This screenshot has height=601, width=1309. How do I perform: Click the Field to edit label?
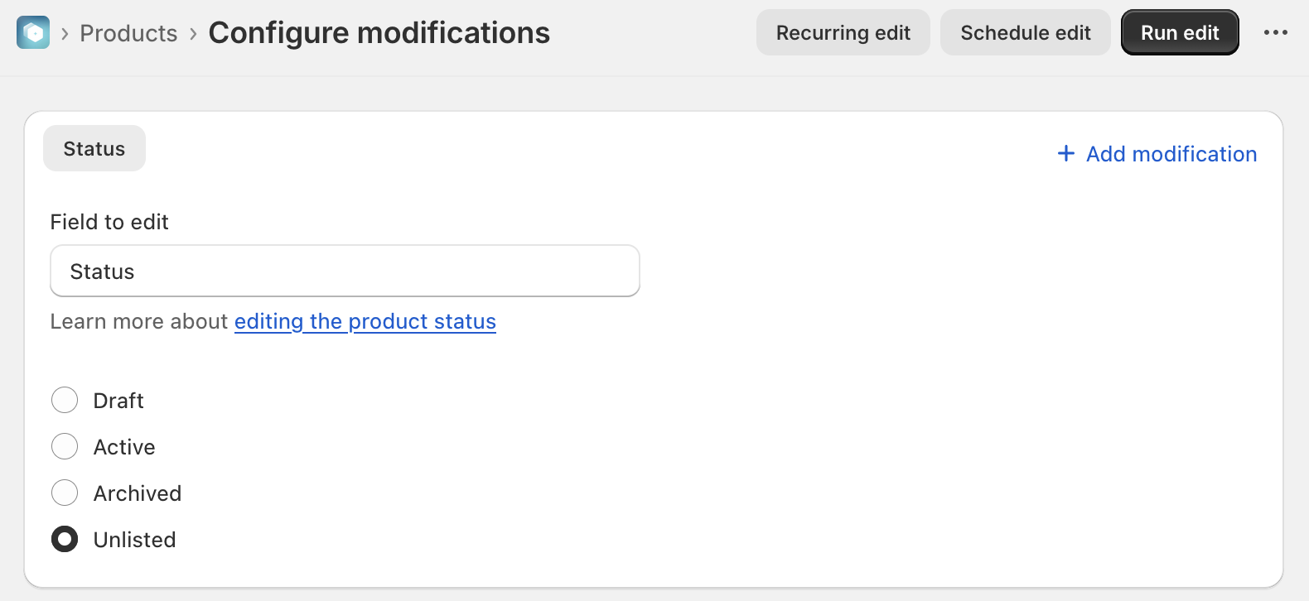[109, 222]
